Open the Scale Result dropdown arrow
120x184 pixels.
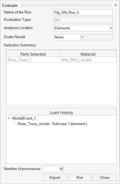(x=82, y=37)
